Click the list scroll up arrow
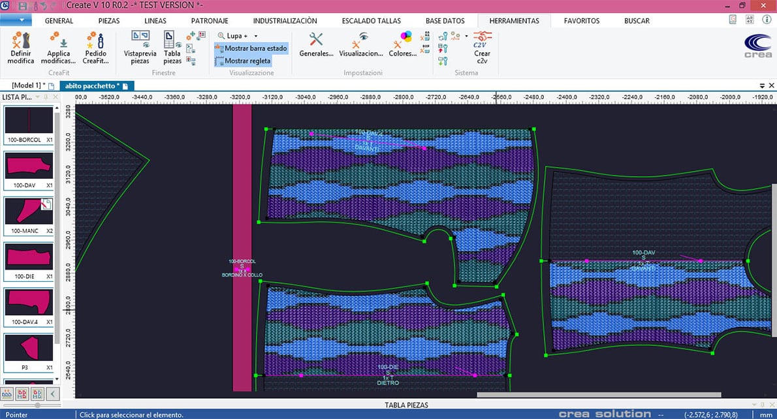The height and width of the screenshot is (419, 777). pos(57,107)
